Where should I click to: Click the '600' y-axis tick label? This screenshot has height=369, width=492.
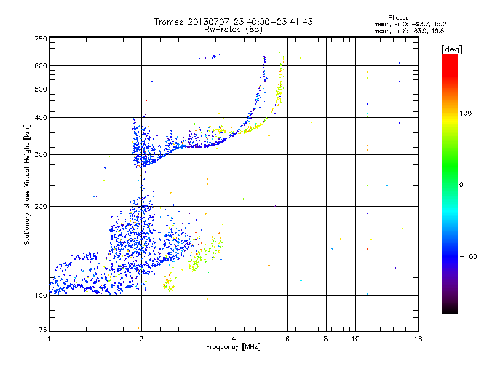[x=41, y=66]
